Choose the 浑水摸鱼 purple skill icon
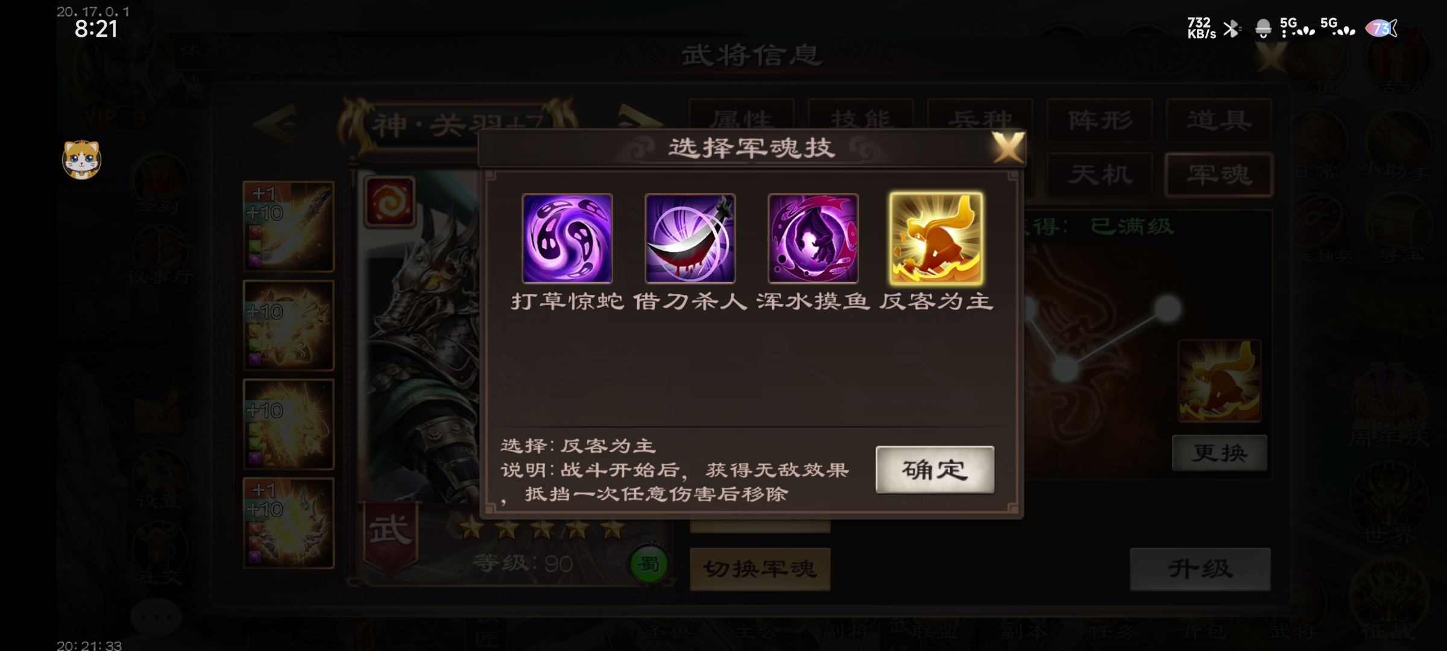The image size is (1447, 651). pos(813,238)
